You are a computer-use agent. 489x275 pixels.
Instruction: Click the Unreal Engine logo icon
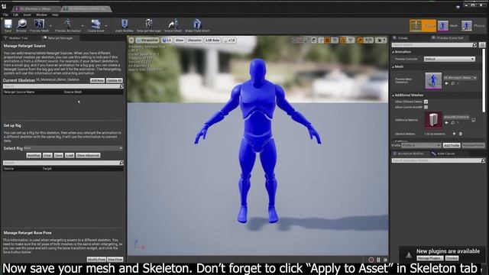pyautogui.click(x=4, y=6)
